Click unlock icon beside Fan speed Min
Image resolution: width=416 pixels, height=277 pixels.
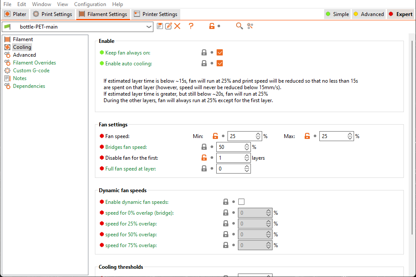(x=215, y=136)
